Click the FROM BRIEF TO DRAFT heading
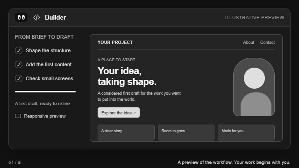299x168 pixels. click(44, 37)
